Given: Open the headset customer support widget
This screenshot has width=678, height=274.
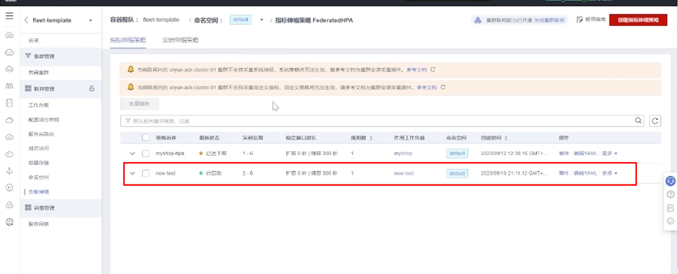Looking at the screenshot, I should [x=671, y=181].
